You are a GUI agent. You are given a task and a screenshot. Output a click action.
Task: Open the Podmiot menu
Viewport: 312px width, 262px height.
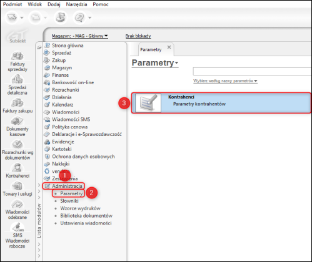13,4
